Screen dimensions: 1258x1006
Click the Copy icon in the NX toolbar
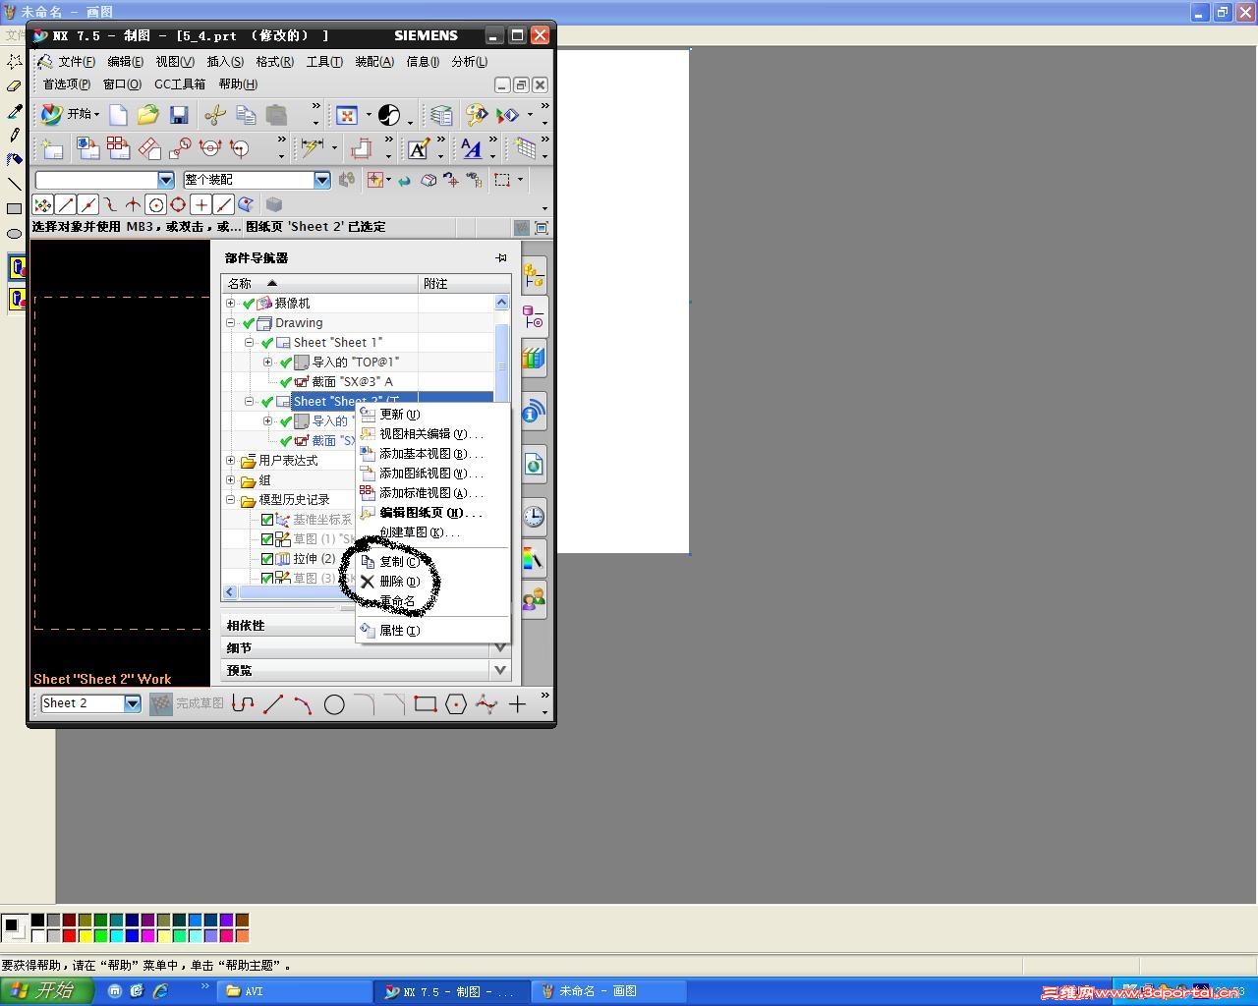click(x=246, y=115)
